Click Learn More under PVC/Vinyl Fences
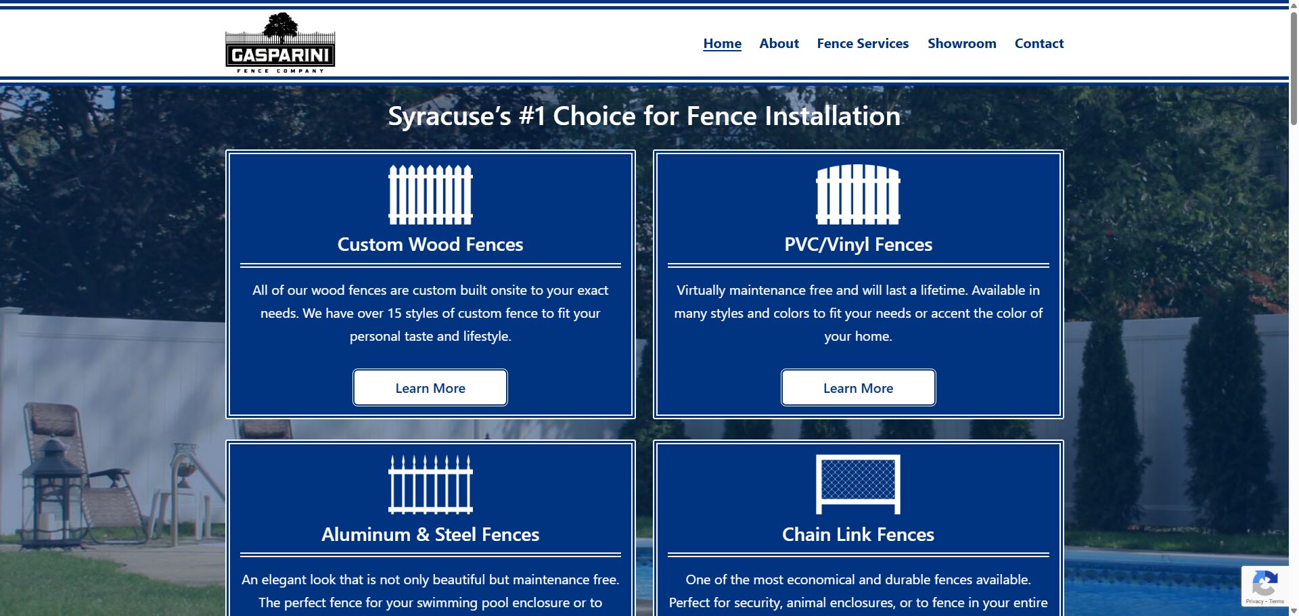Viewport: 1299px width, 616px height. [858, 387]
